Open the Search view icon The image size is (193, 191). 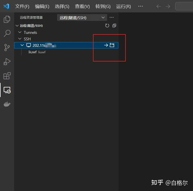click(x=7, y=34)
